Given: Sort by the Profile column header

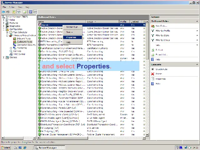Looking at the screenshot, I should pyautogui.click(x=124, y=22).
